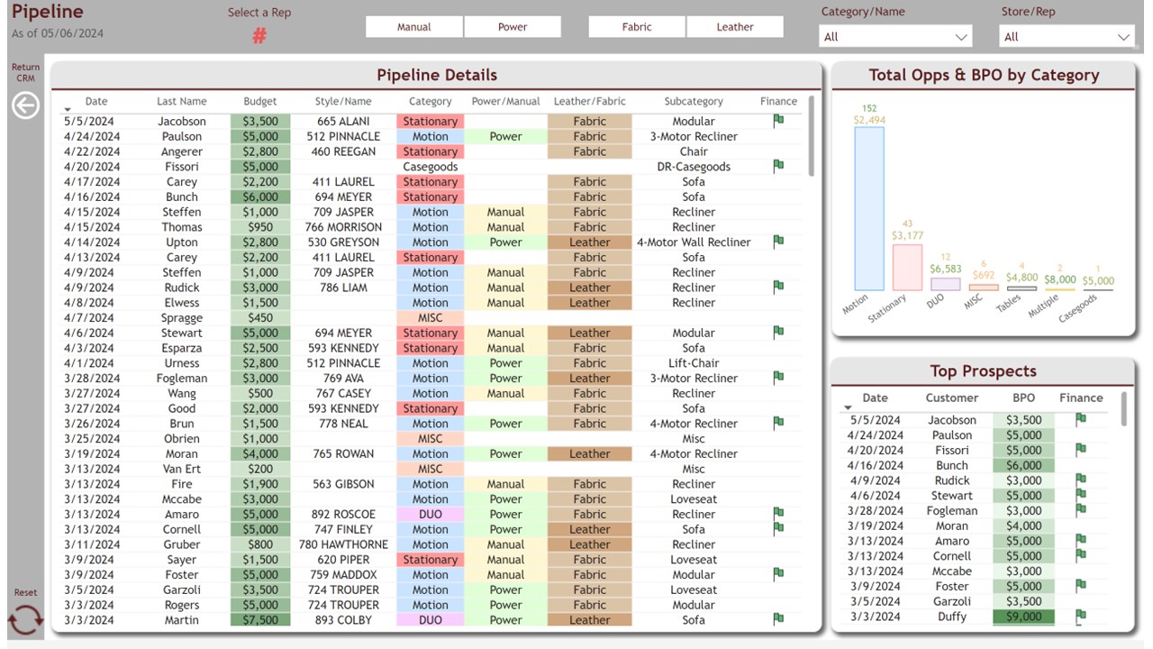1153x649 pixels.
Task: Select the Fabric filter button
Action: tap(637, 27)
